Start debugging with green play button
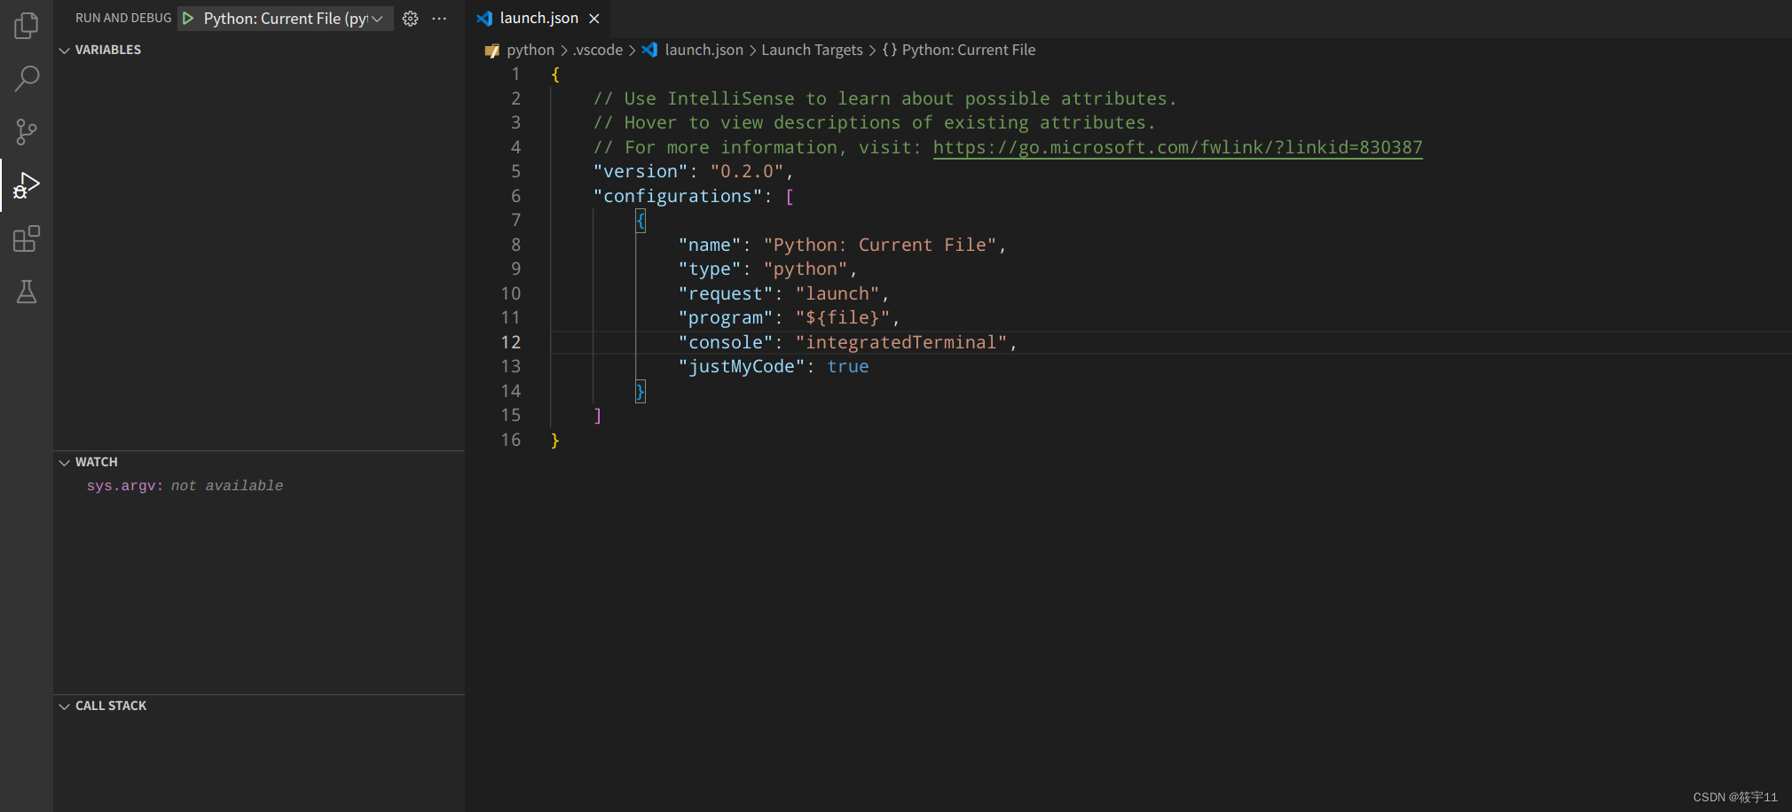This screenshot has width=1792, height=812. pos(188,18)
